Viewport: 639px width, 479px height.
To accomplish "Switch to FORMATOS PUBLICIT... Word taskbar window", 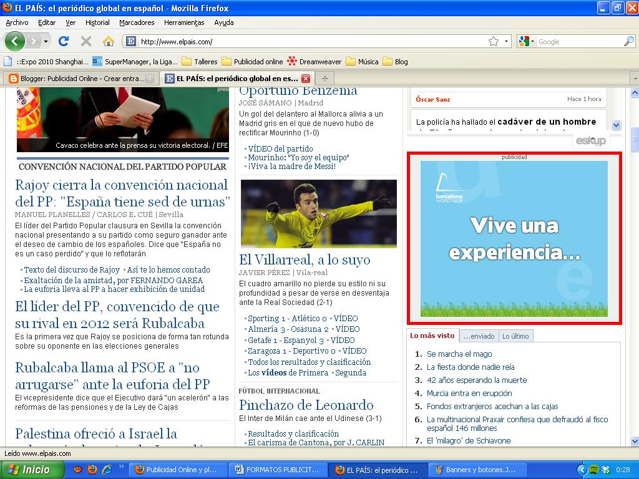I will click(278, 470).
